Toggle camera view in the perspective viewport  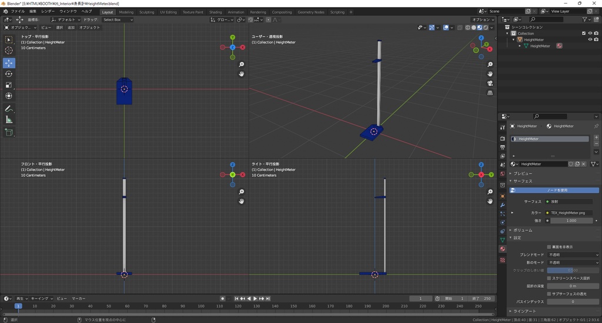(x=490, y=83)
